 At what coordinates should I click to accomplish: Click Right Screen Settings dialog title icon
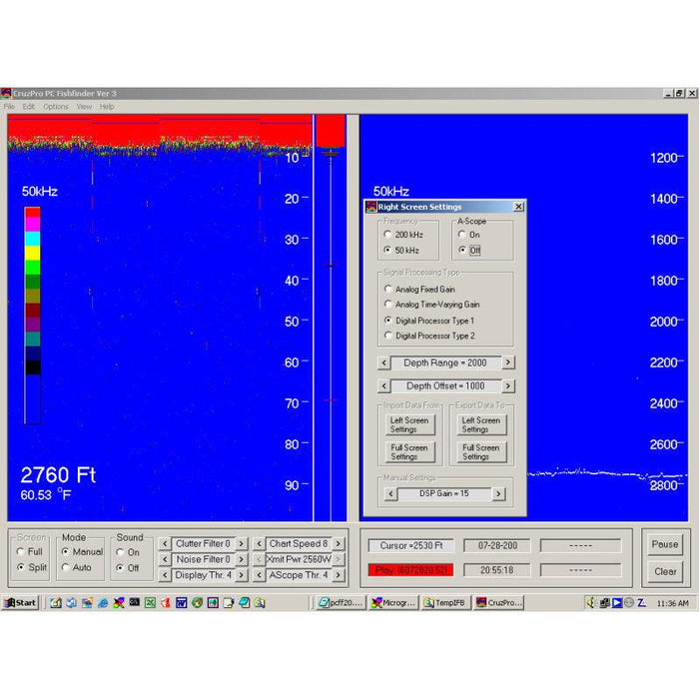point(370,207)
